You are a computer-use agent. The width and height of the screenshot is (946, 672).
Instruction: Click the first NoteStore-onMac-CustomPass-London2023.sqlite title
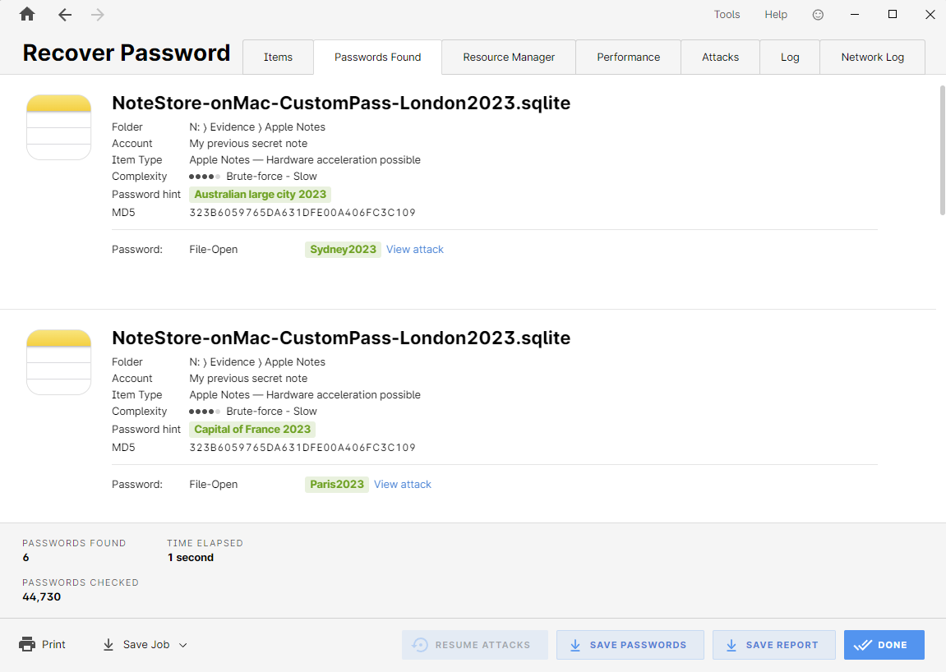[341, 104]
